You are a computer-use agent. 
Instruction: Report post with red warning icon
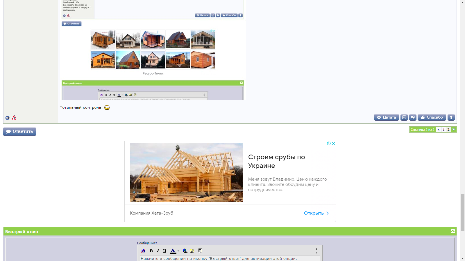coord(14,118)
